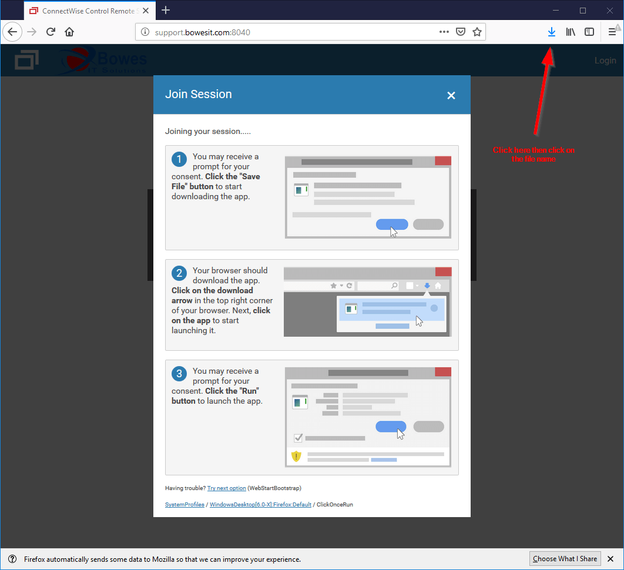Screen dimensions: 624x570
Task: Go back to the previous page
Action: [12, 32]
